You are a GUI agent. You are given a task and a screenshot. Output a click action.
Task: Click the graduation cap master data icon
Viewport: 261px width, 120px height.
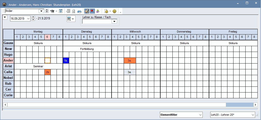click(x=53, y=11)
